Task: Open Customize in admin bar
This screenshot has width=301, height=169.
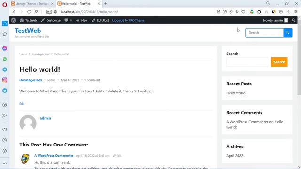Action: tap(51, 20)
